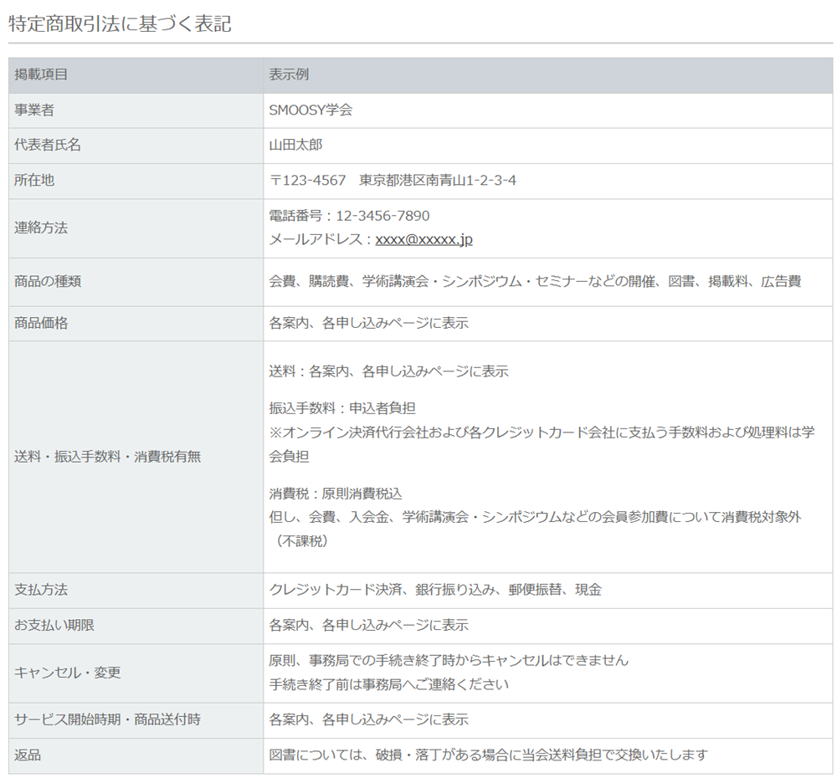Screen dimensions: 837x778
Task: Click the phone number 12-3456-7890 text
Action: coord(383,216)
